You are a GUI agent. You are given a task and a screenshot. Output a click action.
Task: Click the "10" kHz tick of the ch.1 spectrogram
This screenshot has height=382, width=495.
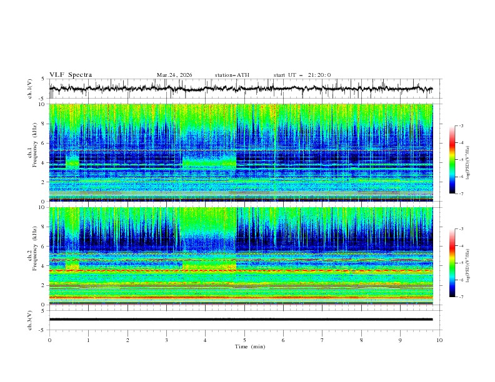click(43, 104)
